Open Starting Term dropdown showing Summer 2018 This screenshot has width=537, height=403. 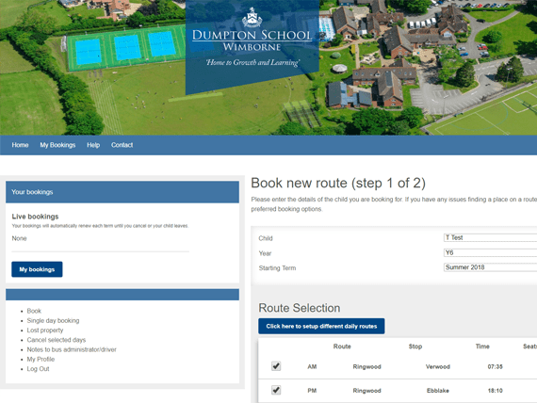(490, 267)
